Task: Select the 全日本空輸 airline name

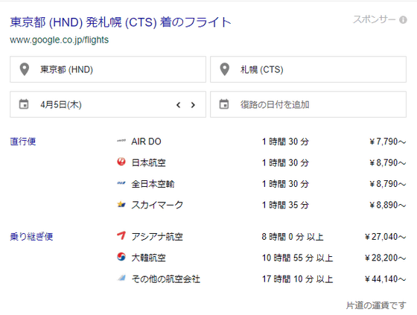Action: tap(153, 184)
